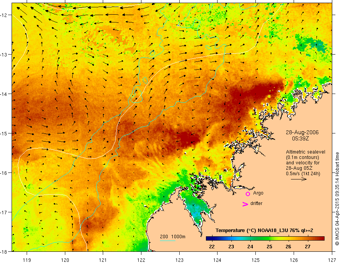
Task: Click the 127 longitude axis label
Action: [x=332, y=260]
